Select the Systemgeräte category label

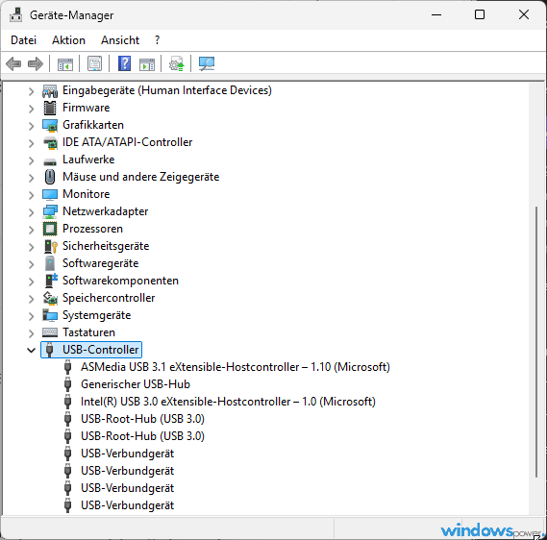coord(97,315)
